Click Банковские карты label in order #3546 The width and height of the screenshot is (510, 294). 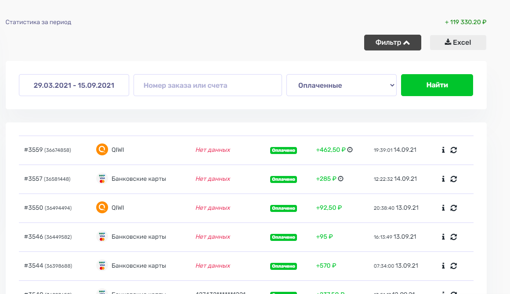pyautogui.click(x=138, y=237)
